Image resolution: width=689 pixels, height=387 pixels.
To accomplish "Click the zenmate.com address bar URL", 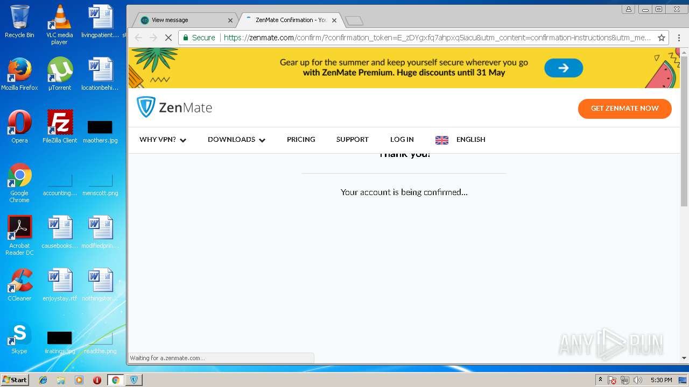I will tap(437, 38).
